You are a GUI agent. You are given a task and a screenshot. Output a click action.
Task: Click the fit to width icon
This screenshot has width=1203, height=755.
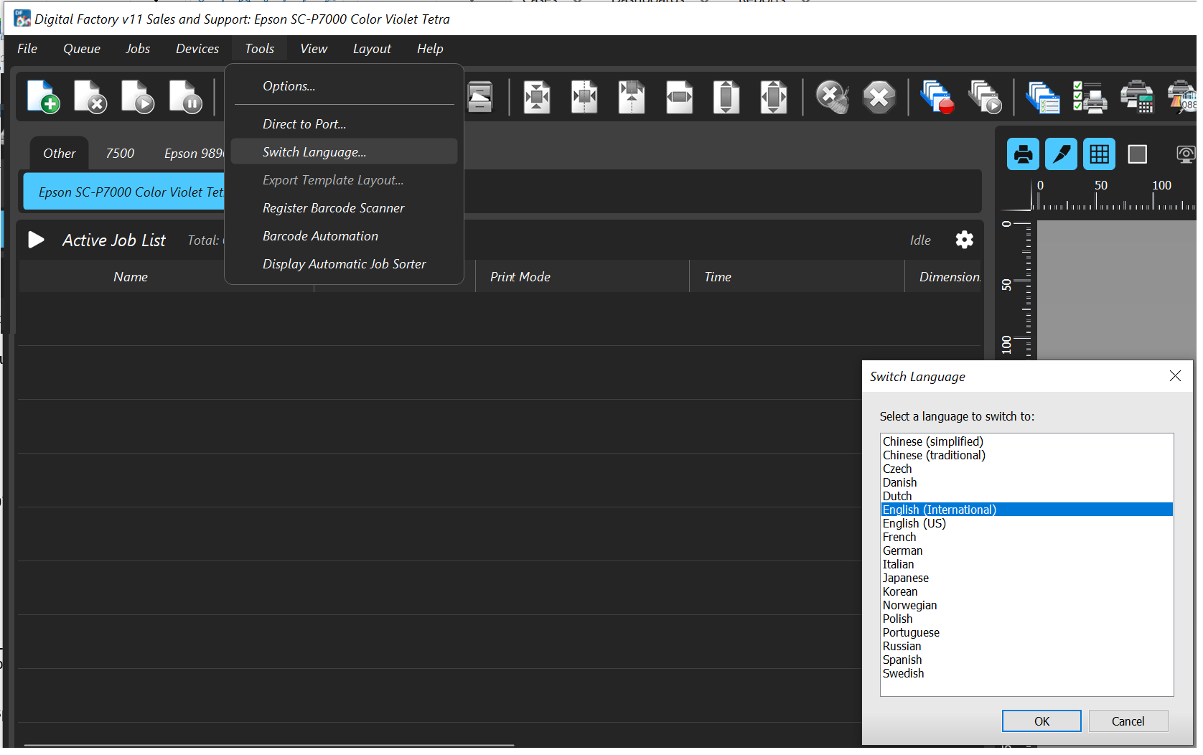tap(679, 97)
